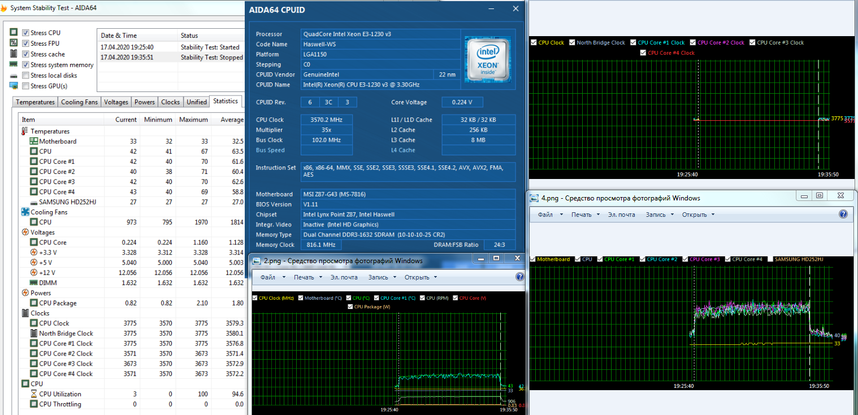Click the CPU Clock value field 3570.2 MHz
Image resolution: width=858 pixels, height=415 pixels.
coord(326,120)
